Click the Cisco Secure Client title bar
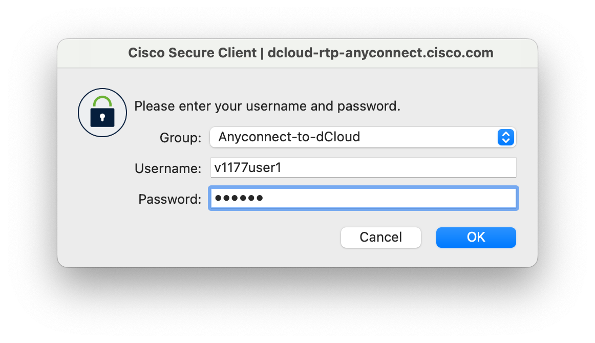This screenshot has width=595, height=343. click(297, 53)
